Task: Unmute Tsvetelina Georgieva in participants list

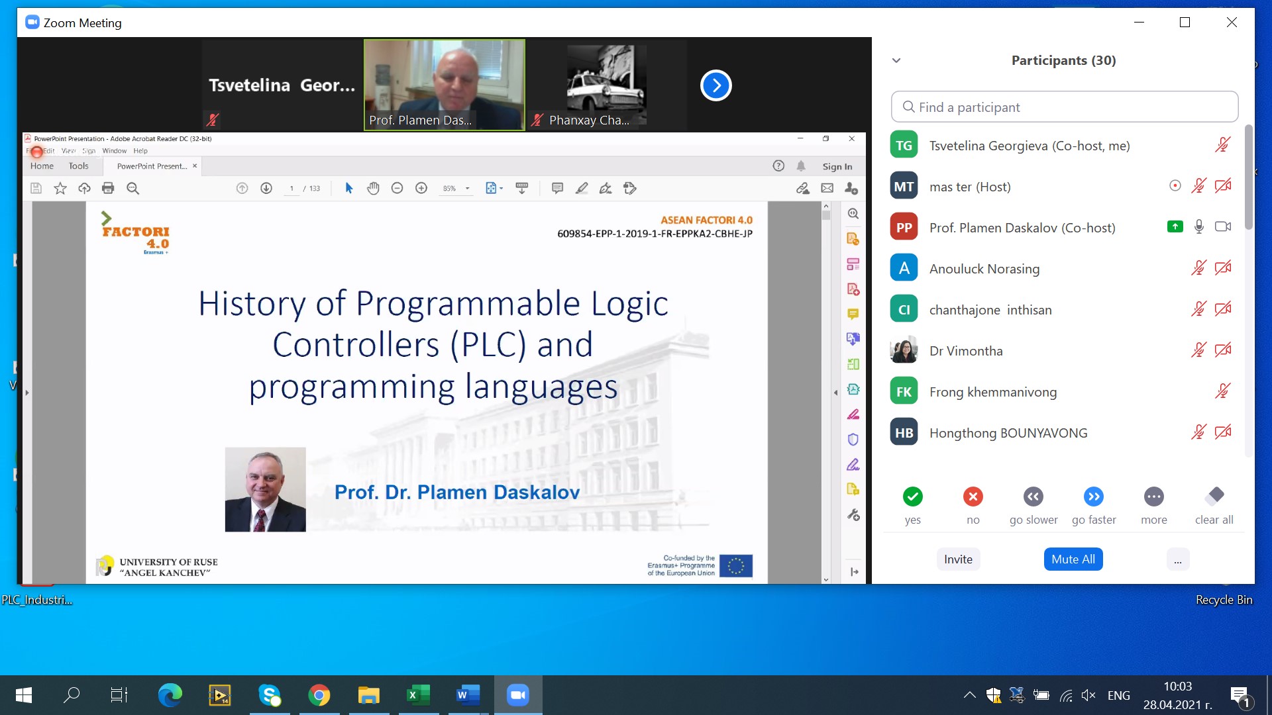Action: pyautogui.click(x=1223, y=145)
